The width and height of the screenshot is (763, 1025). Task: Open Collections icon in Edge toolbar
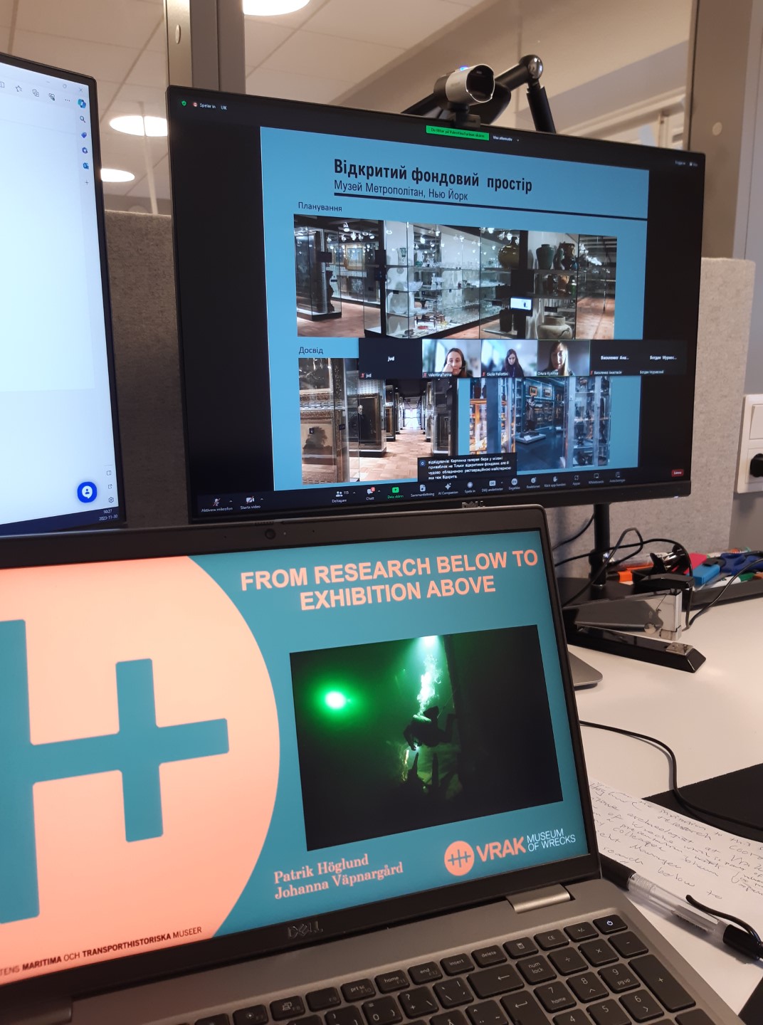click(36, 93)
